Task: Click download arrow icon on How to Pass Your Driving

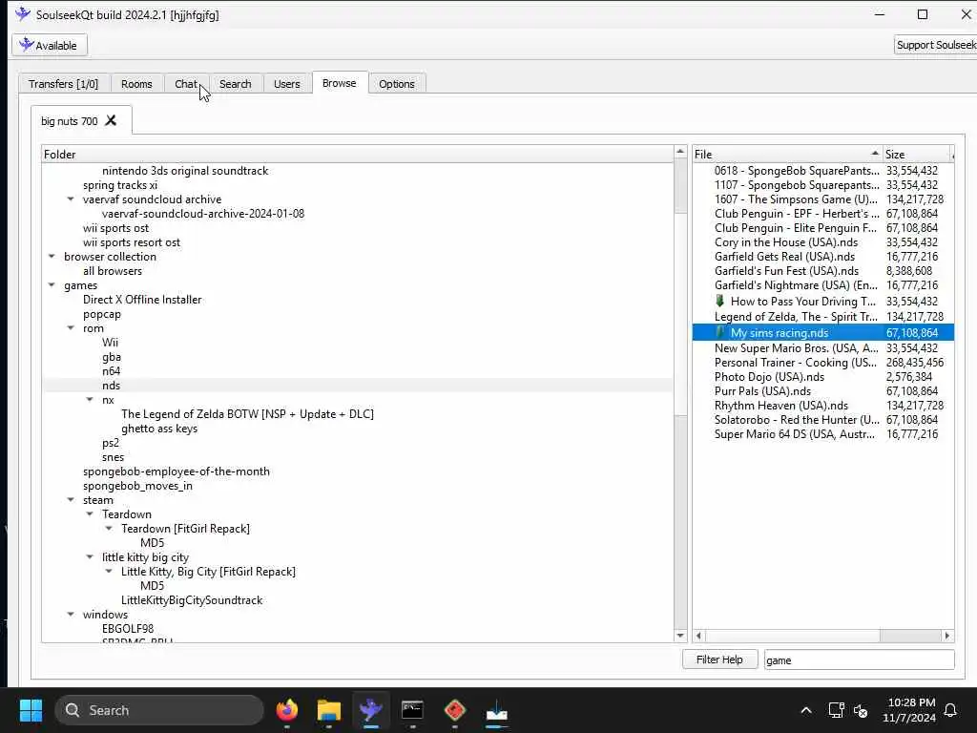Action: point(719,301)
